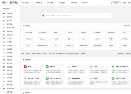131x94 pixels.
Task: Click the 视频教程 camera icon in sidebar
Action: pos(4,13)
